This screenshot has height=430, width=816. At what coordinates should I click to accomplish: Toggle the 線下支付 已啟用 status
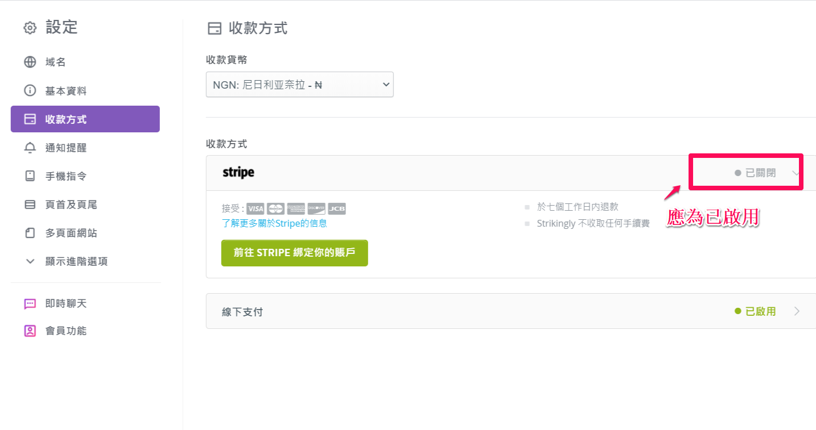click(755, 311)
